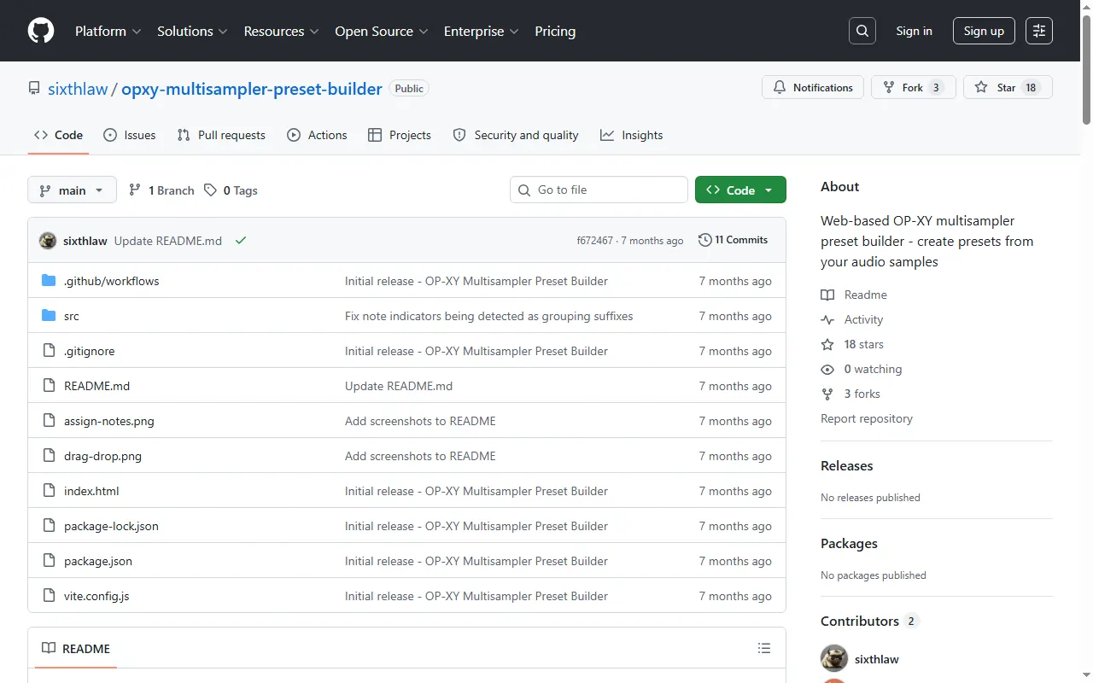The height and width of the screenshot is (683, 1093).
Task: Click the Readme book icon in About
Action: click(x=827, y=295)
